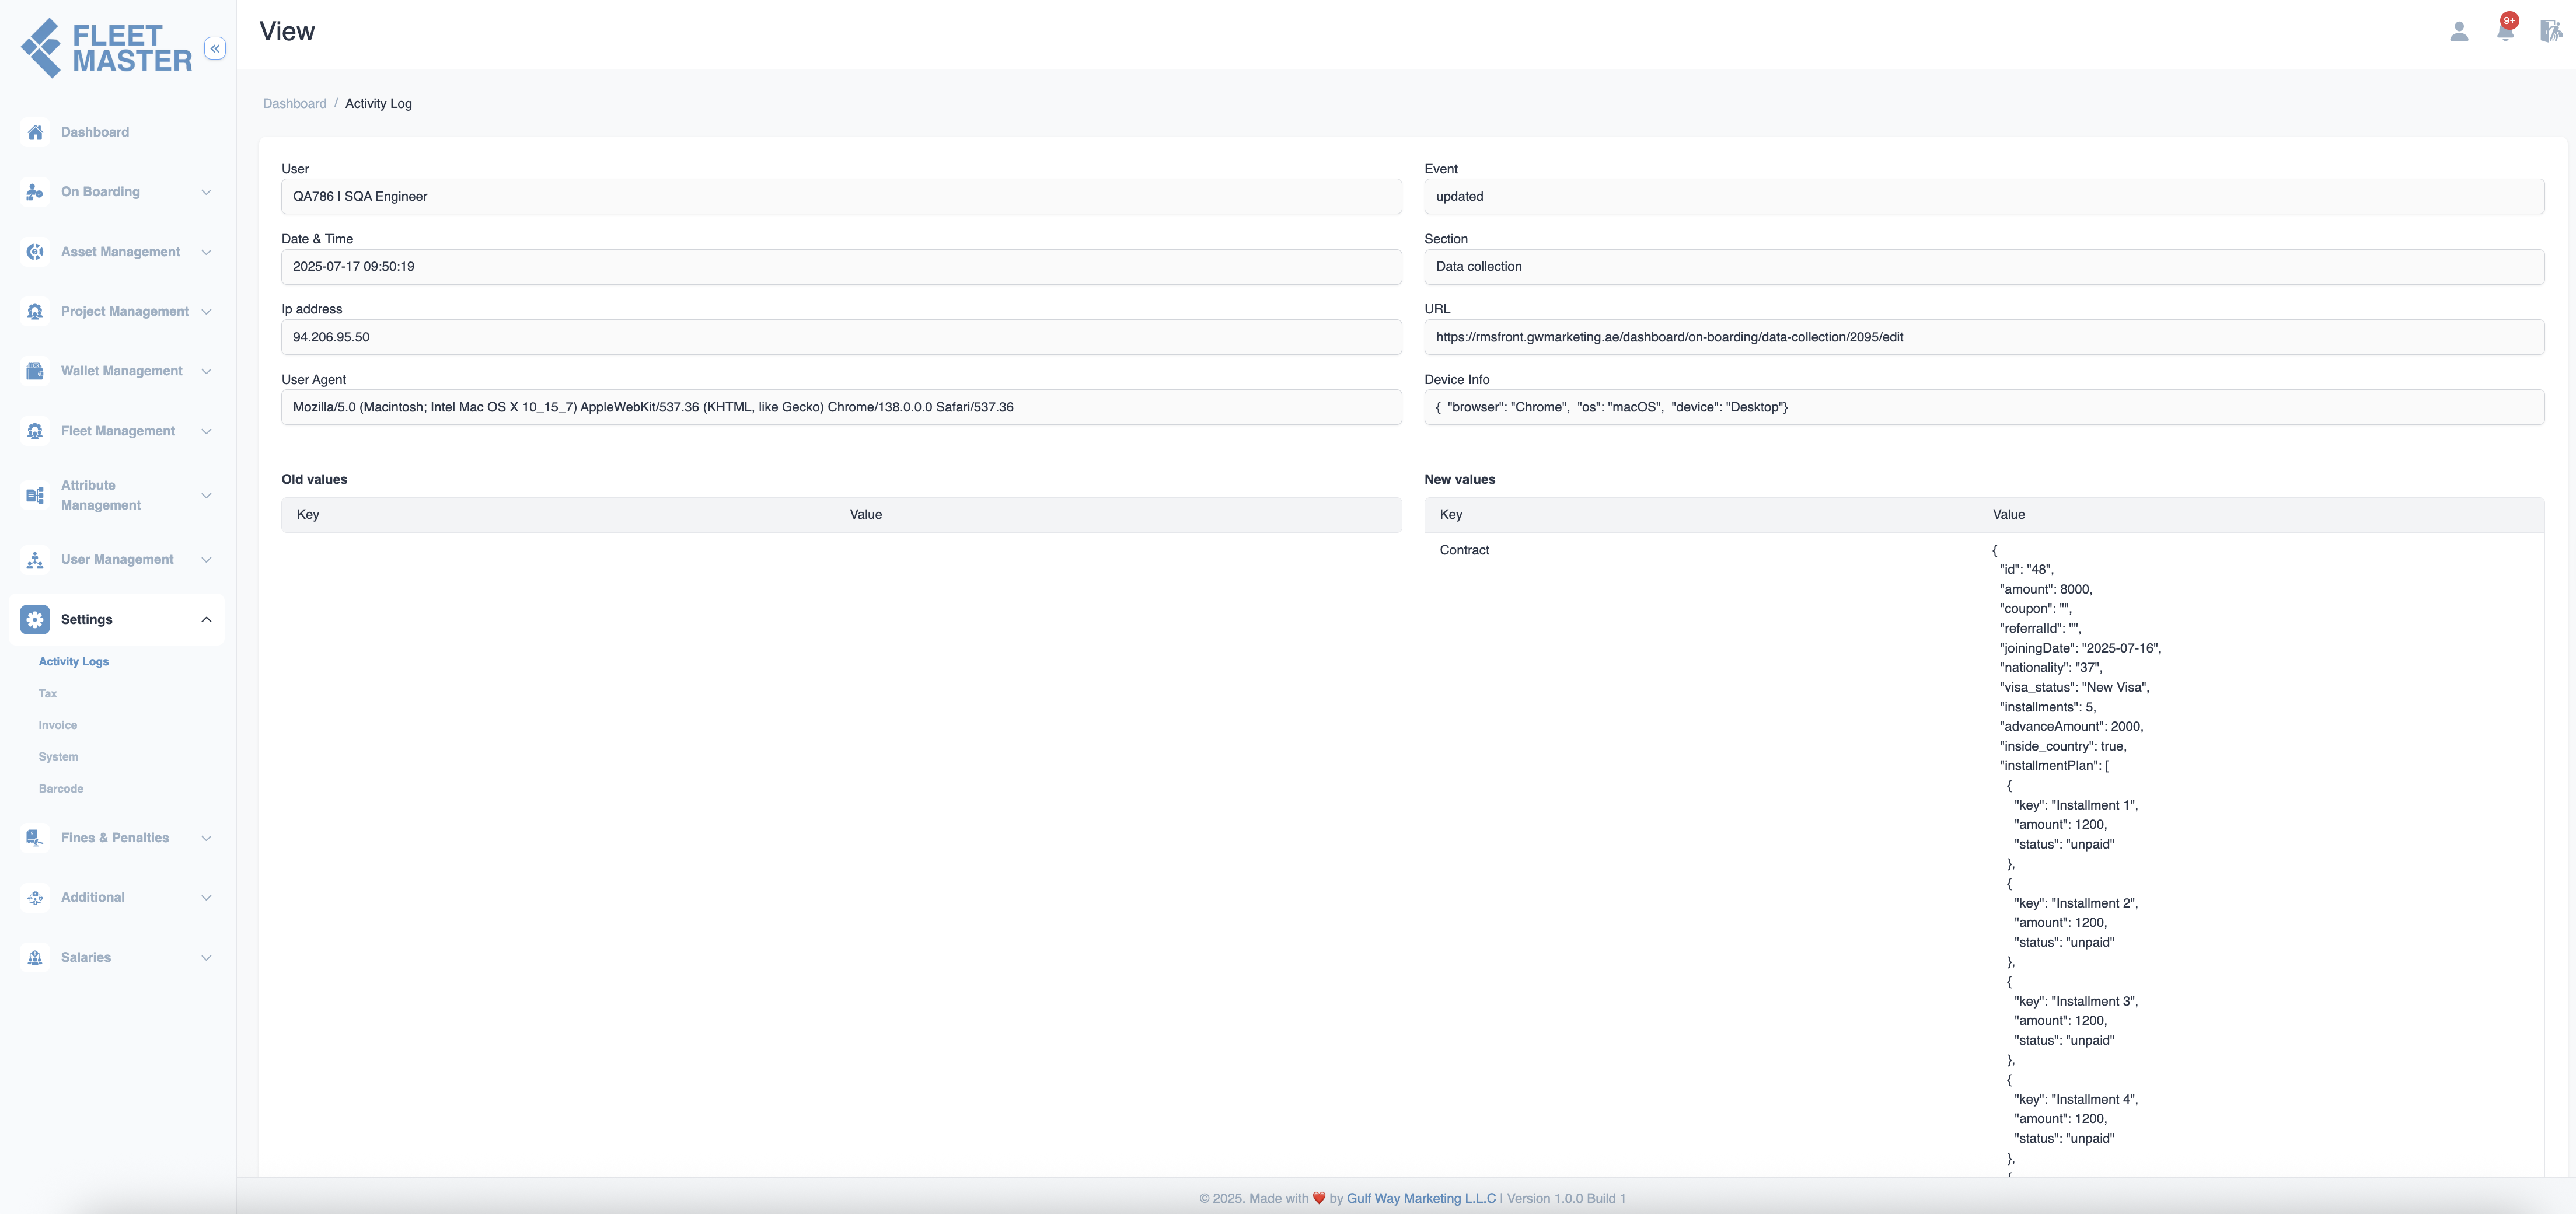Viewport: 2576px width, 1214px height.
Task: Click the Date & Time field
Action: coord(841,267)
